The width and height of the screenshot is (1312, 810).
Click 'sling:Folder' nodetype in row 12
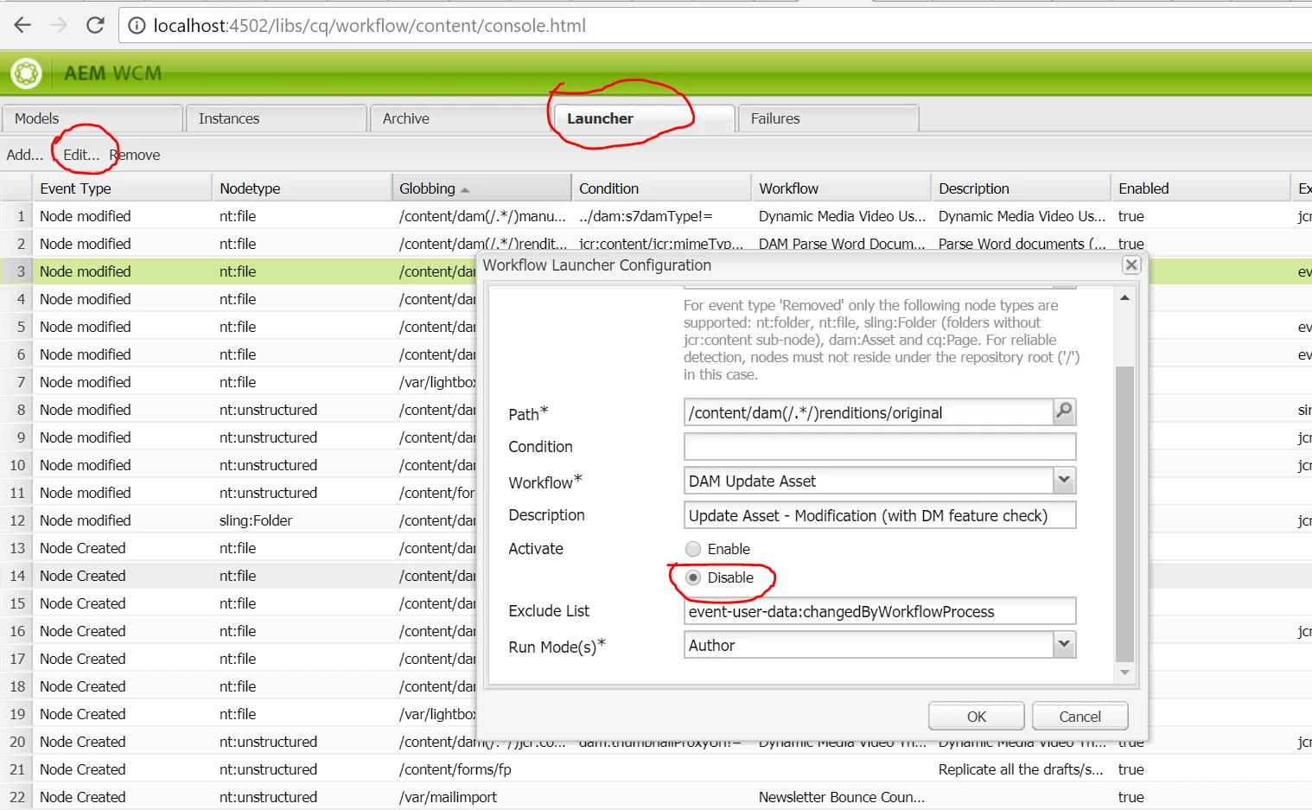256,520
